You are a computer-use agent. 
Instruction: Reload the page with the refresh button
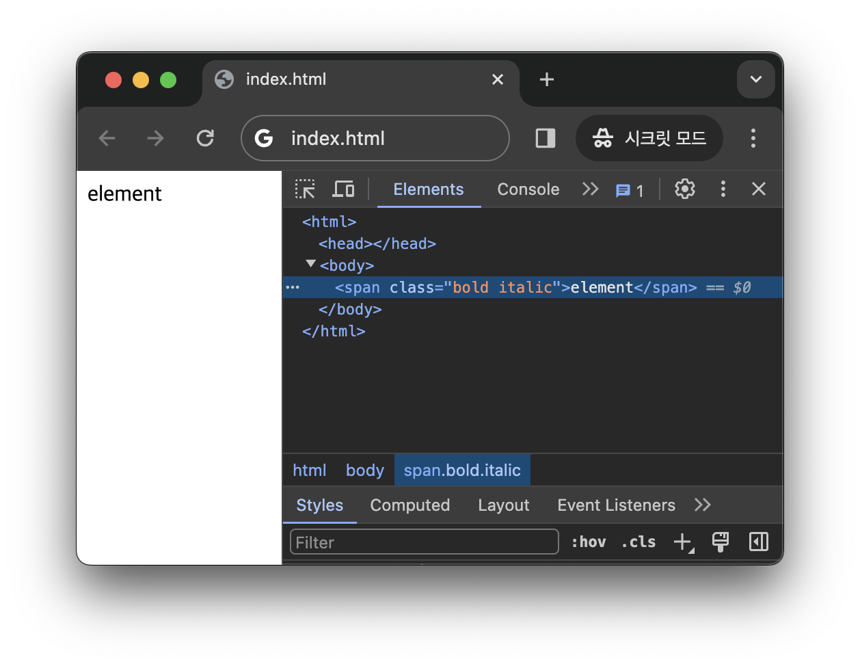205,138
